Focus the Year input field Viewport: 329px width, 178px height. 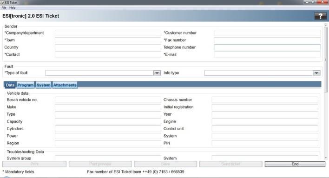tap(265, 114)
